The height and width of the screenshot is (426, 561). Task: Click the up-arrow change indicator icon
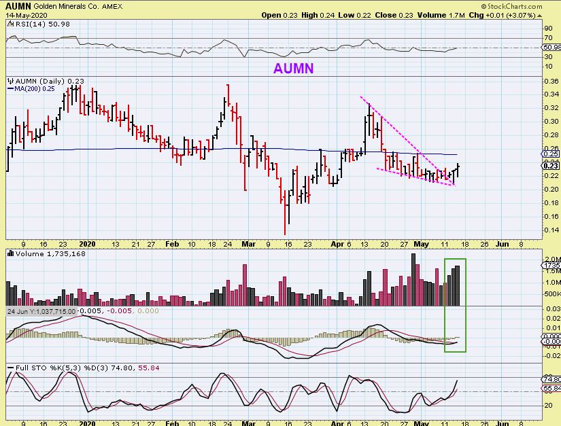pyautogui.click(x=539, y=16)
